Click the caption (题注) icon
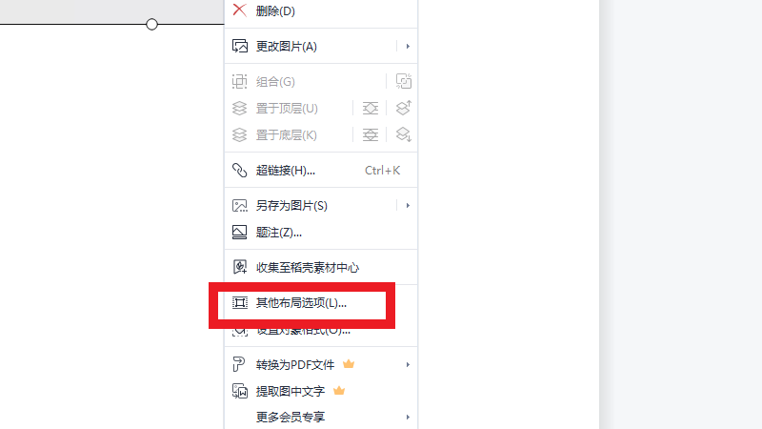The image size is (762, 429). click(240, 232)
